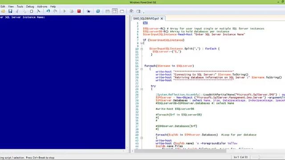Collapse the try block at line 24

[142, 89]
